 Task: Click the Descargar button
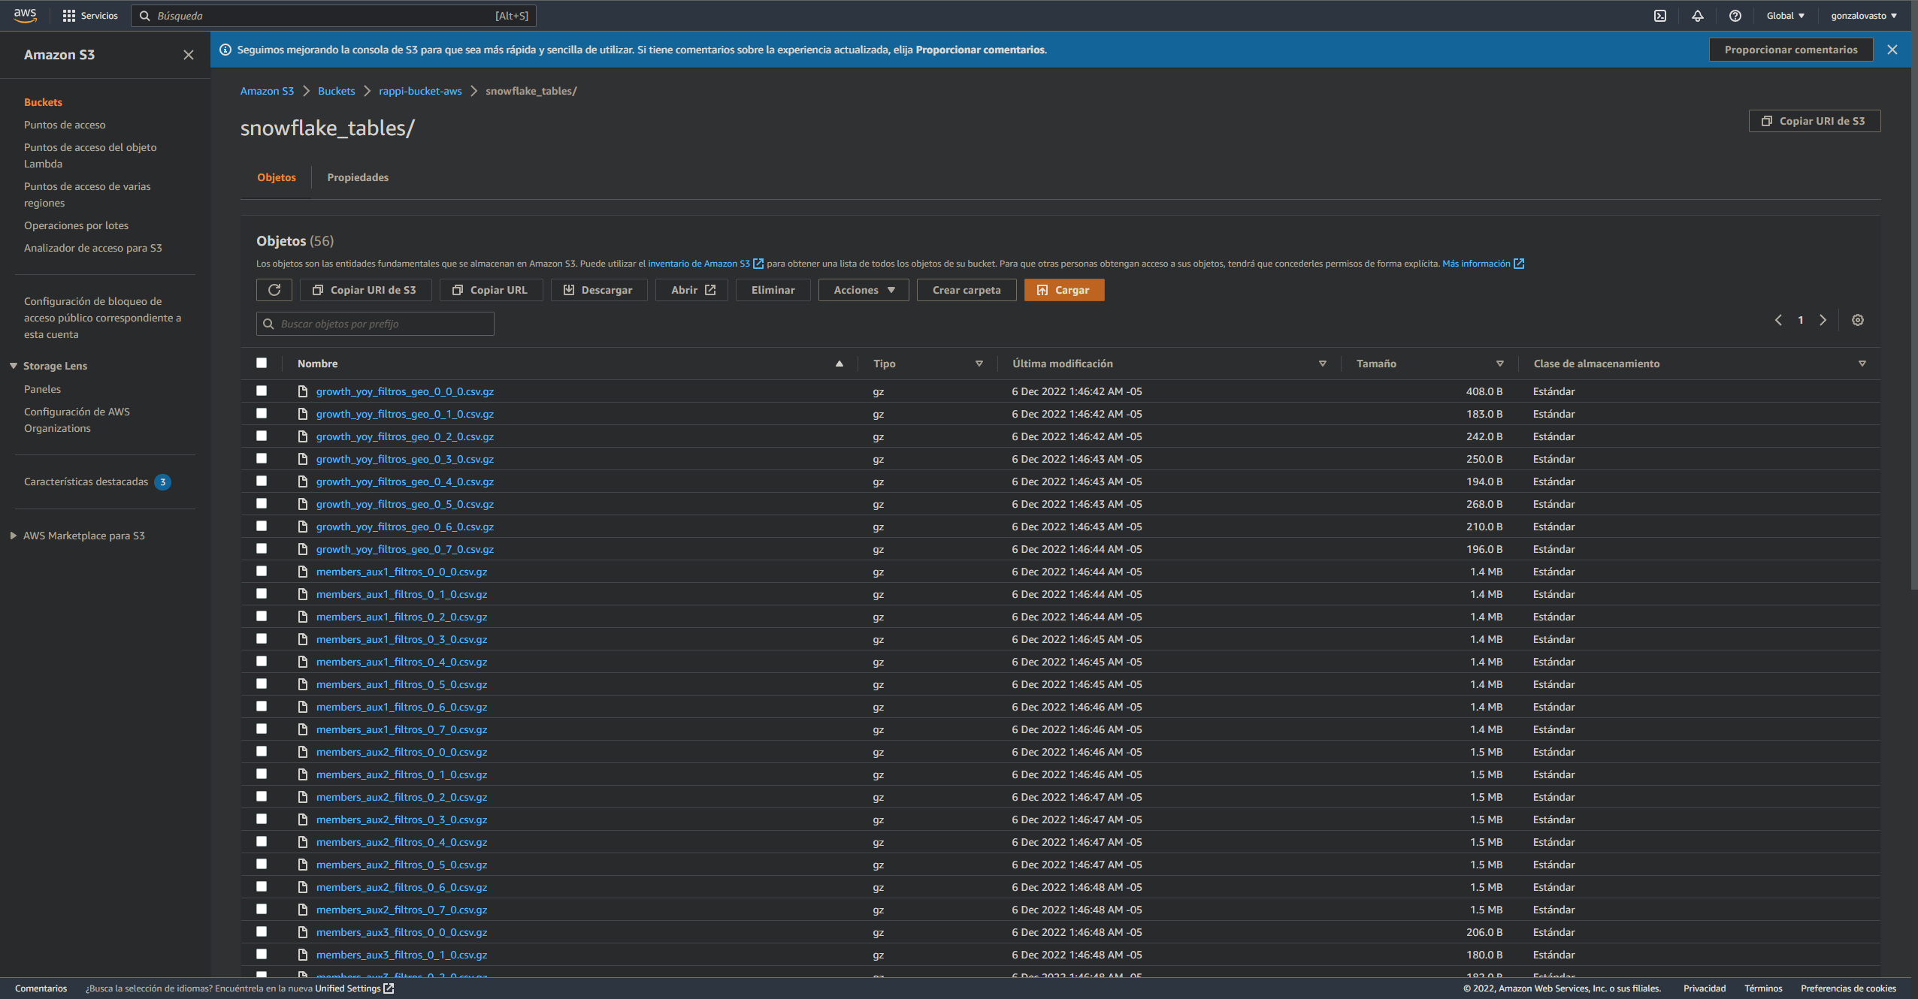pyautogui.click(x=598, y=290)
